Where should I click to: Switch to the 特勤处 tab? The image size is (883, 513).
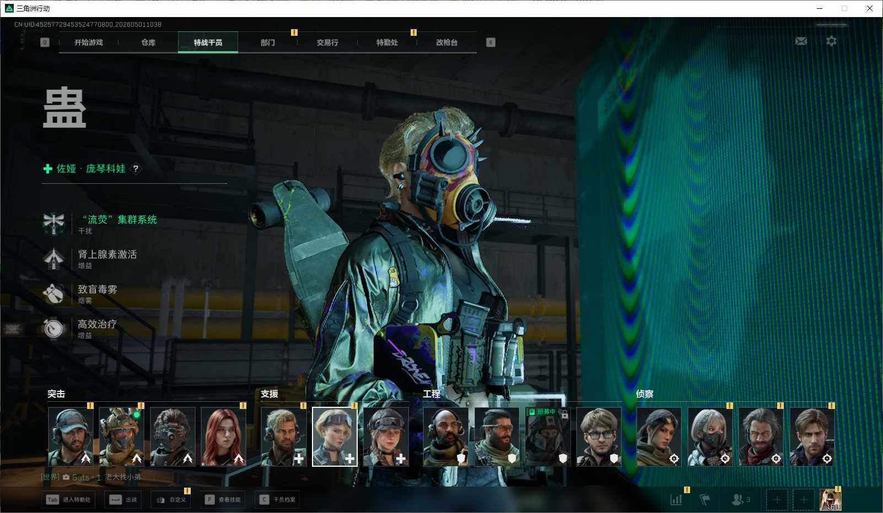point(387,42)
